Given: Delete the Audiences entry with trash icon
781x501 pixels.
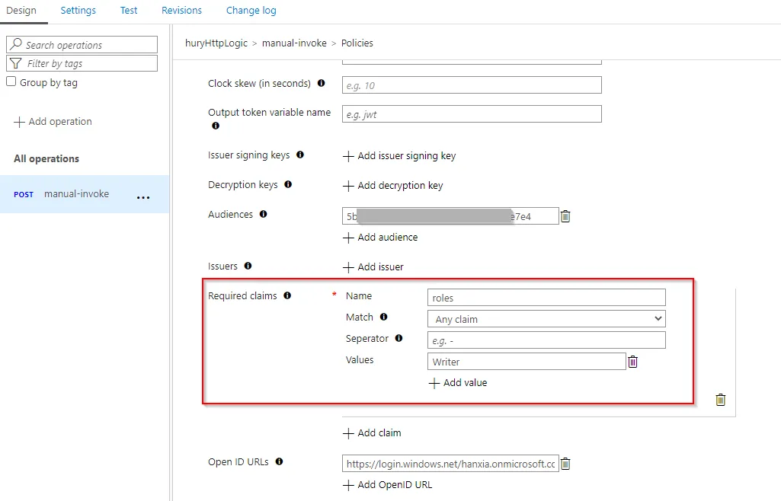Looking at the screenshot, I should [565, 216].
